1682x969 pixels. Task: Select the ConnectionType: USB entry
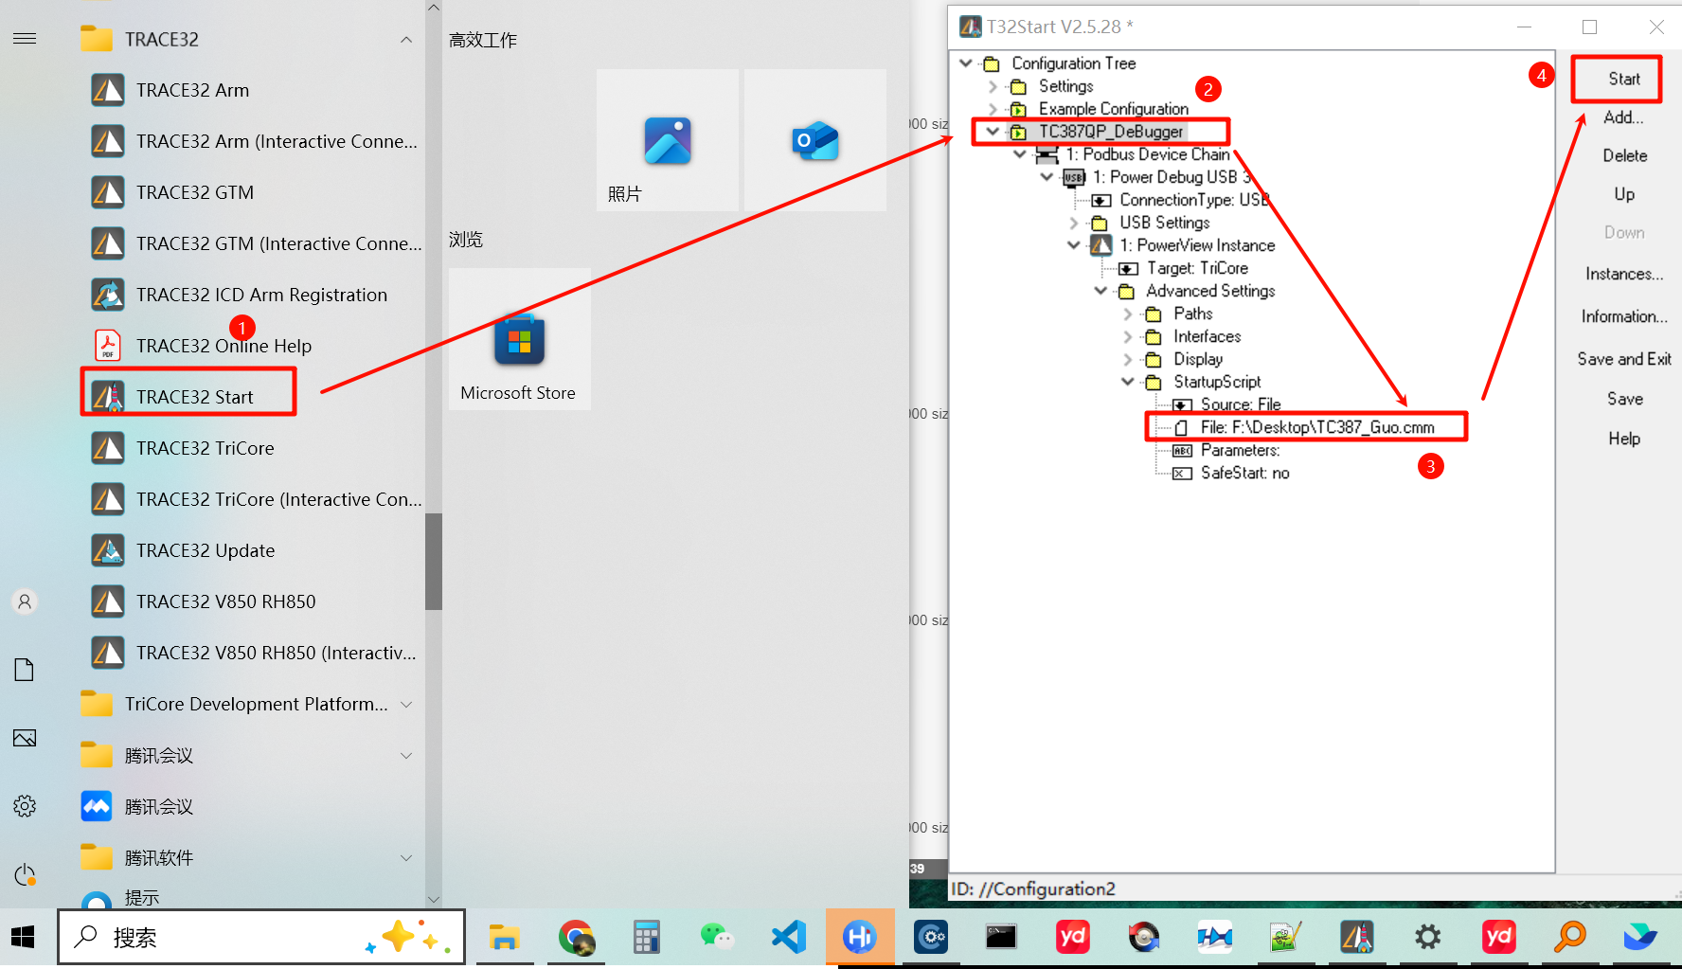tap(1194, 200)
